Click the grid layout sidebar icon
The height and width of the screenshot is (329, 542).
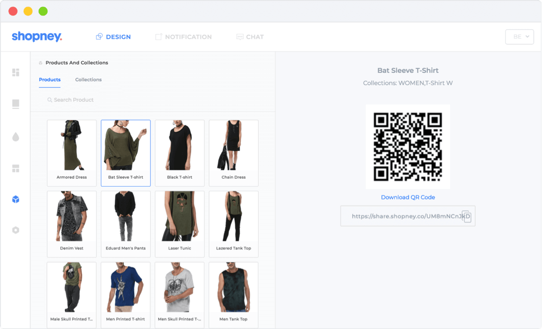[x=16, y=168]
